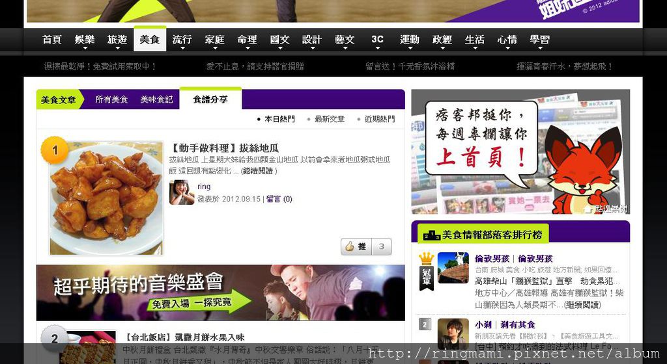The image size is (667, 364).
Task: Go to the 運動 category
Action: [410, 40]
